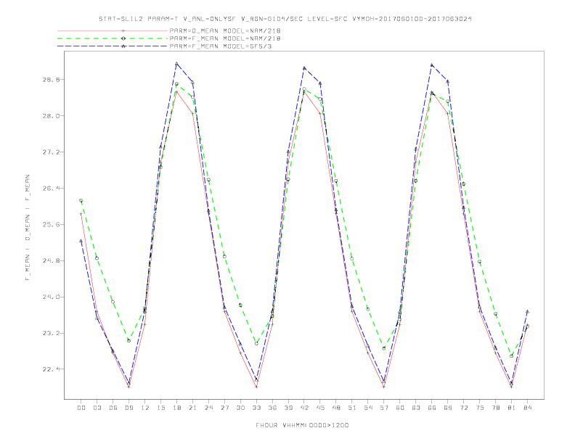This screenshot has height=444, width=575.
Task: Click green NAM circle point at hour 51
Action: (352, 258)
